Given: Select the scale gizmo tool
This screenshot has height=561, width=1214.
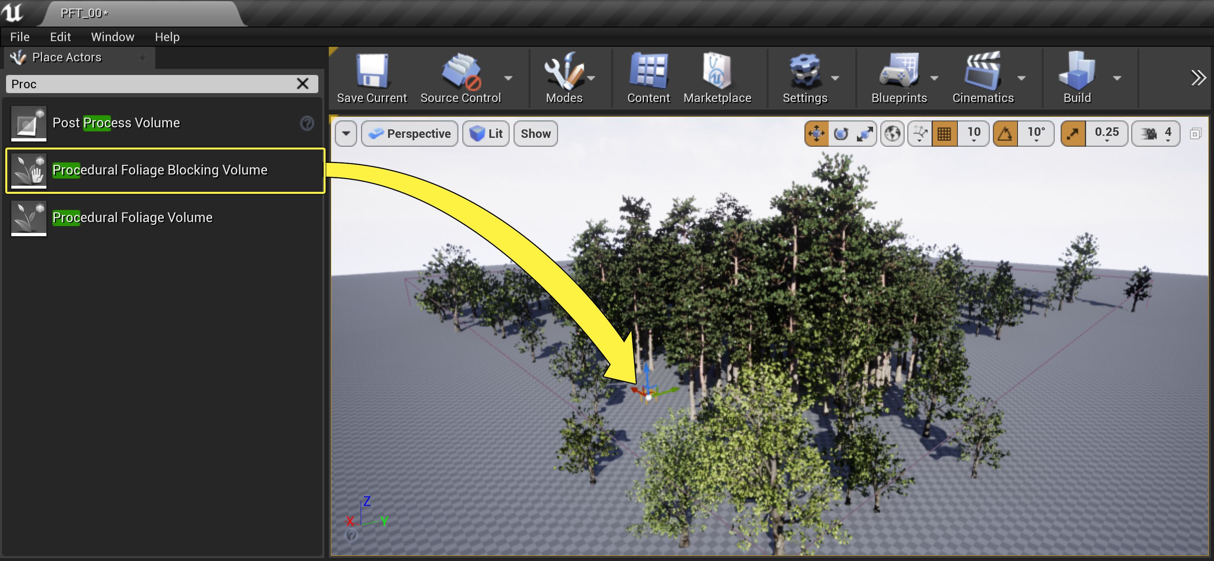Looking at the screenshot, I should [x=865, y=134].
